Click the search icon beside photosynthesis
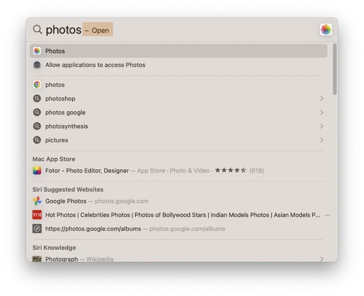 tap(37, 126)
